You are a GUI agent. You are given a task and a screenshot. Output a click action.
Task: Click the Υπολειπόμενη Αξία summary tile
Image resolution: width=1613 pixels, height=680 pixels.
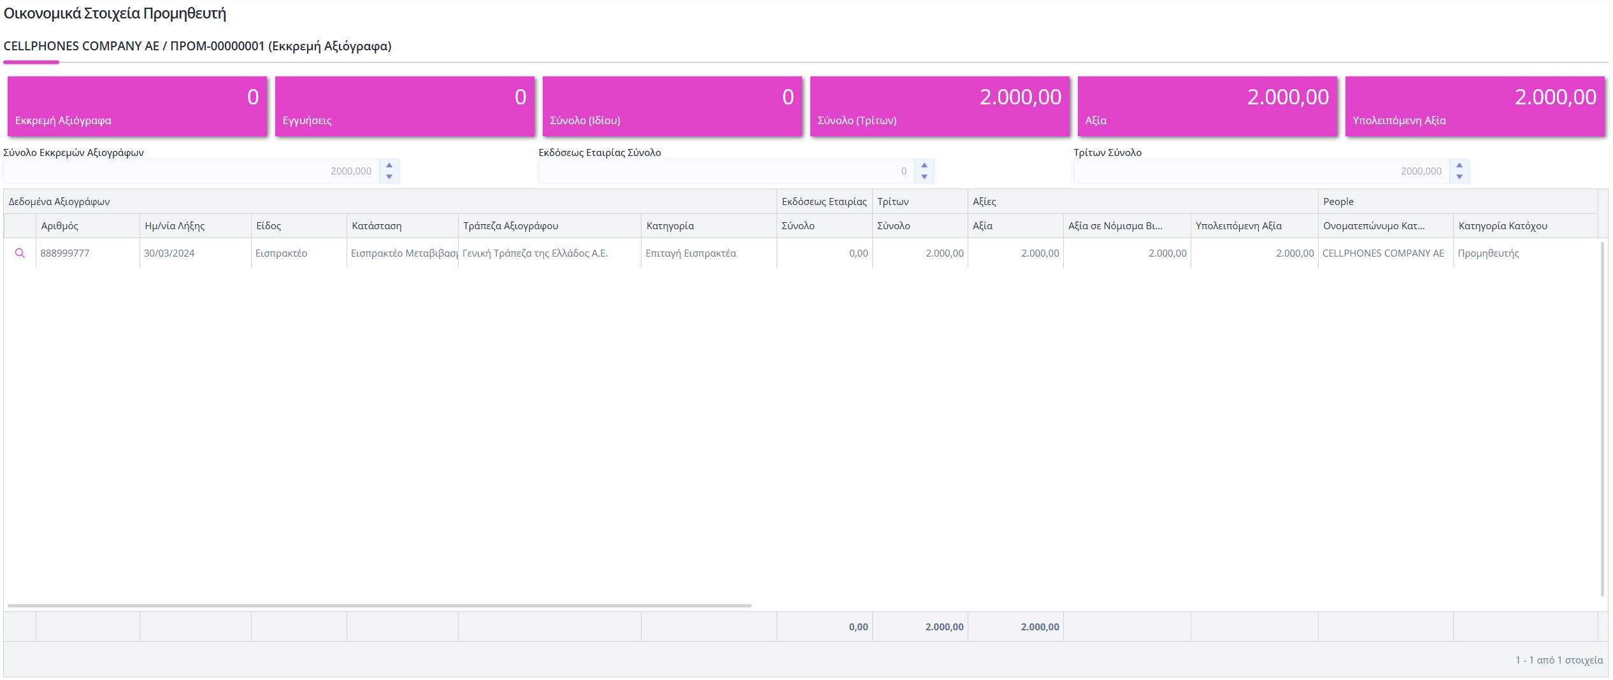[x=1475, y=106]
